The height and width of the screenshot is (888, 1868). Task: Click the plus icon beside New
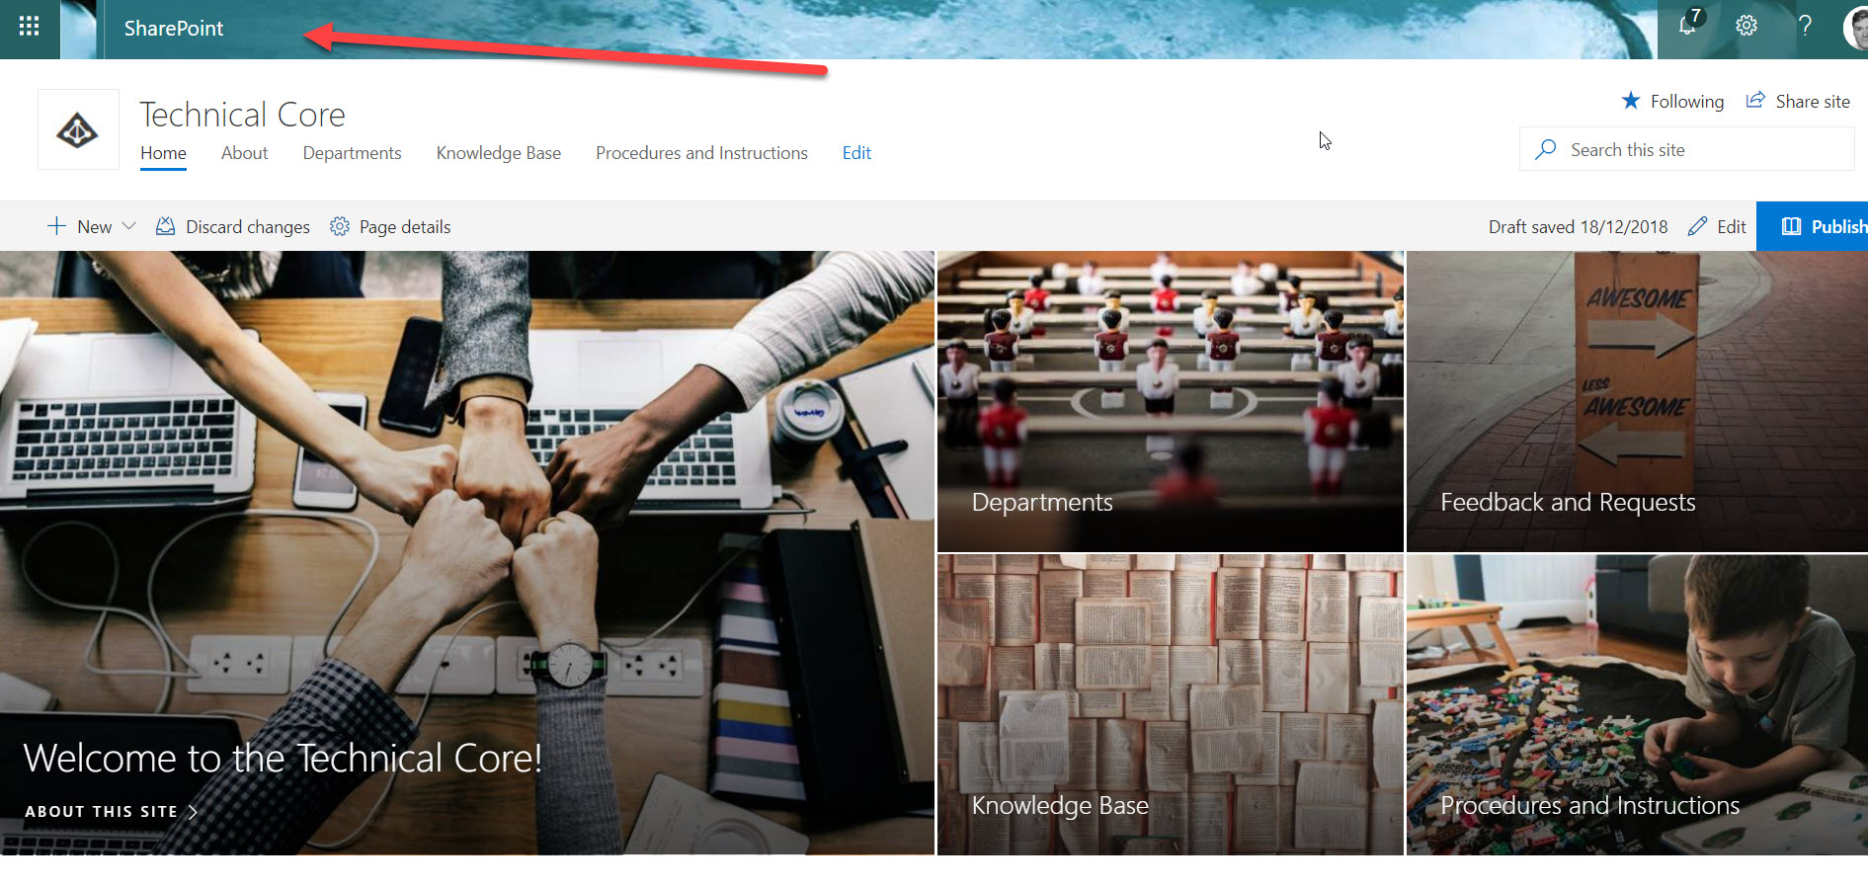tap(56, 226)
